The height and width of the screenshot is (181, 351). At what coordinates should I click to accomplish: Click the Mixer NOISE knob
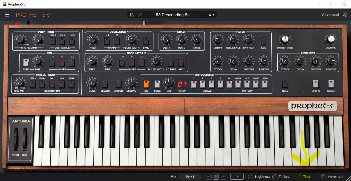(197, 39)
